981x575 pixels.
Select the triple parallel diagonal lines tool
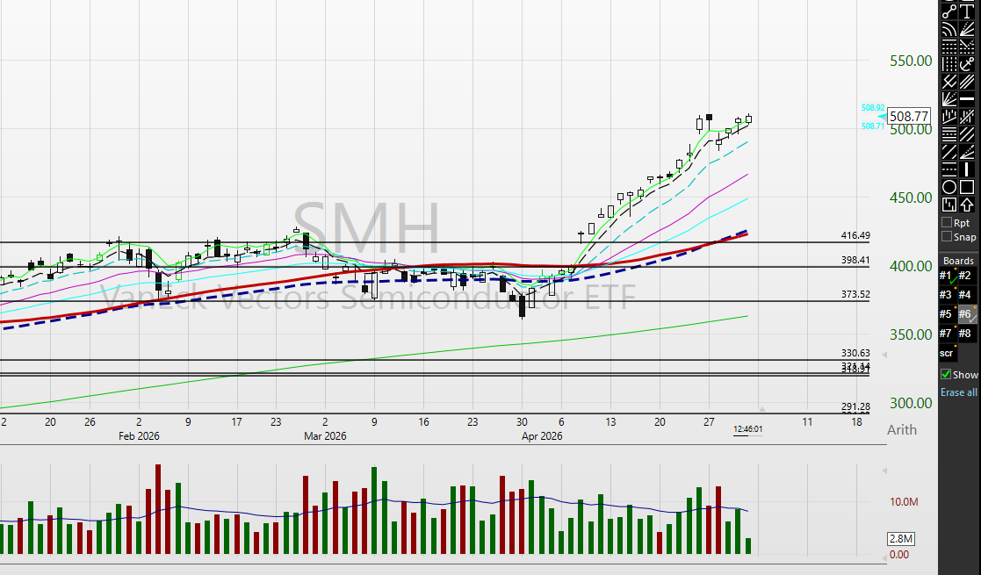click(x=967, y=82)
